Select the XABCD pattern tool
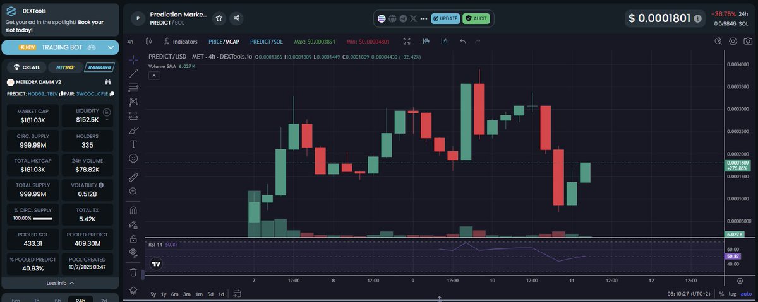Viewport: 758px width, 302px height. [x=133, y=102]
